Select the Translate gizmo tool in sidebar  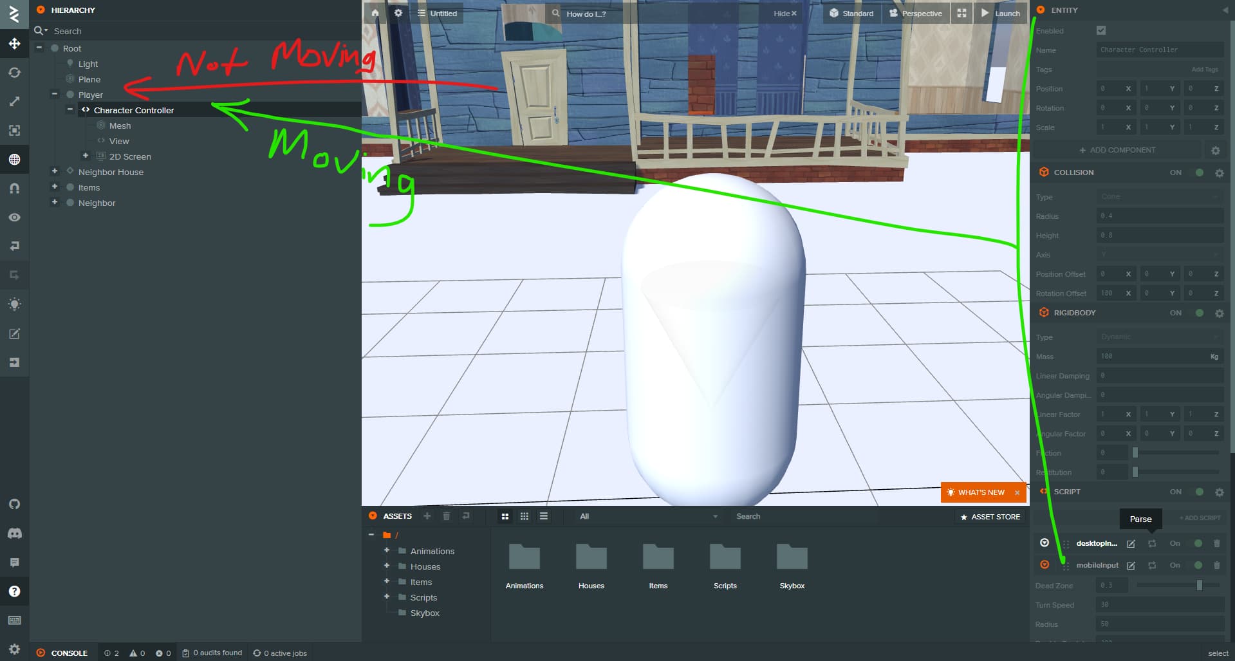(14, 44)
